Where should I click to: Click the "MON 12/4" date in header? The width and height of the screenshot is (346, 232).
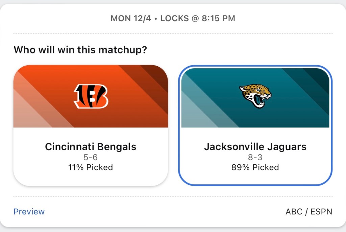[130, 19]
